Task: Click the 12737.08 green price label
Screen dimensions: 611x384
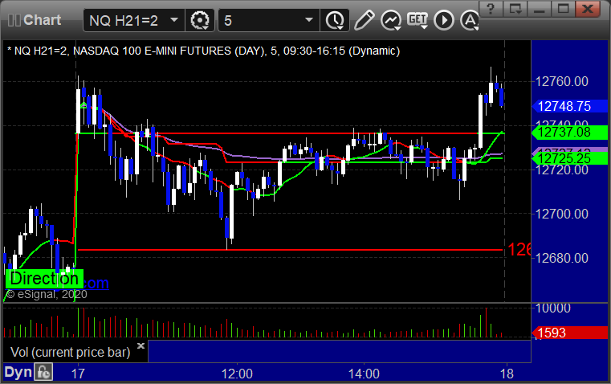Action: coord(569,133)
